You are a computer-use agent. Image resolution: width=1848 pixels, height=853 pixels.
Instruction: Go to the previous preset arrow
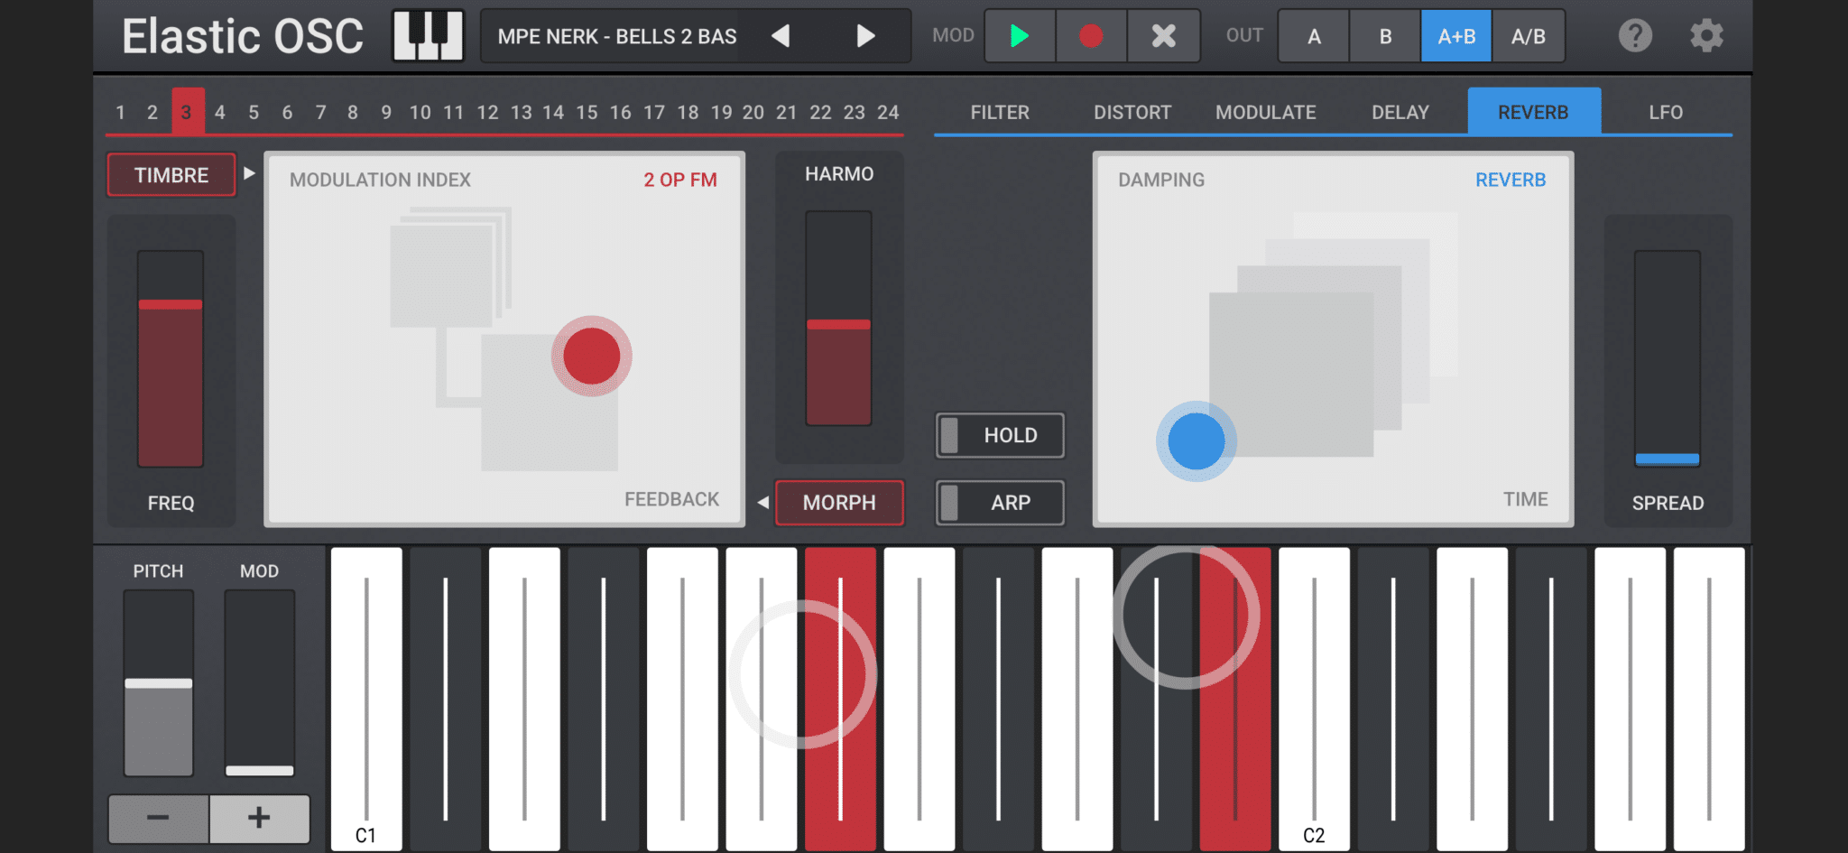[781, 36]
